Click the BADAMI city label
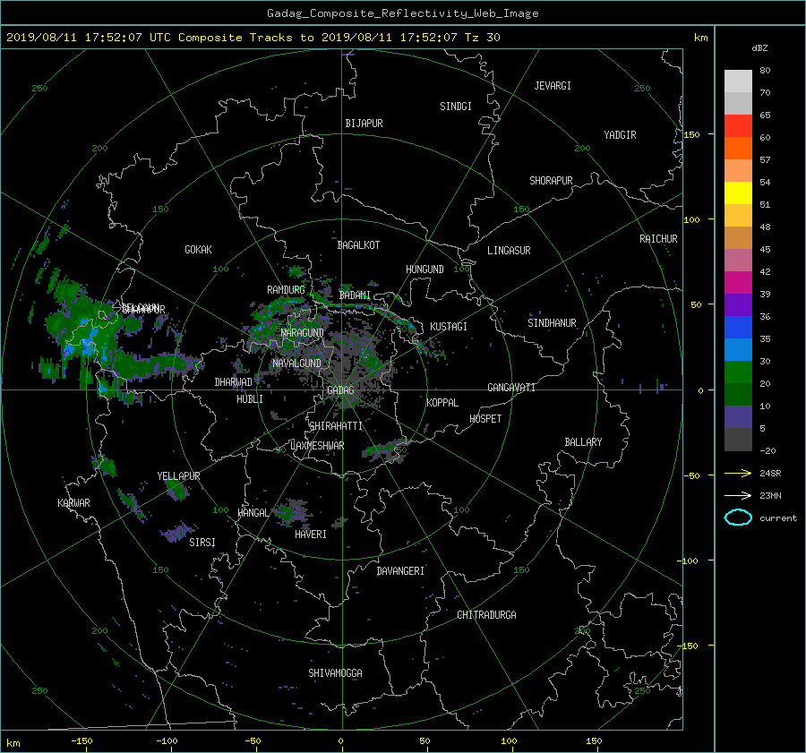Viewport: 806px width, 753px height. (x=355, y=295)
